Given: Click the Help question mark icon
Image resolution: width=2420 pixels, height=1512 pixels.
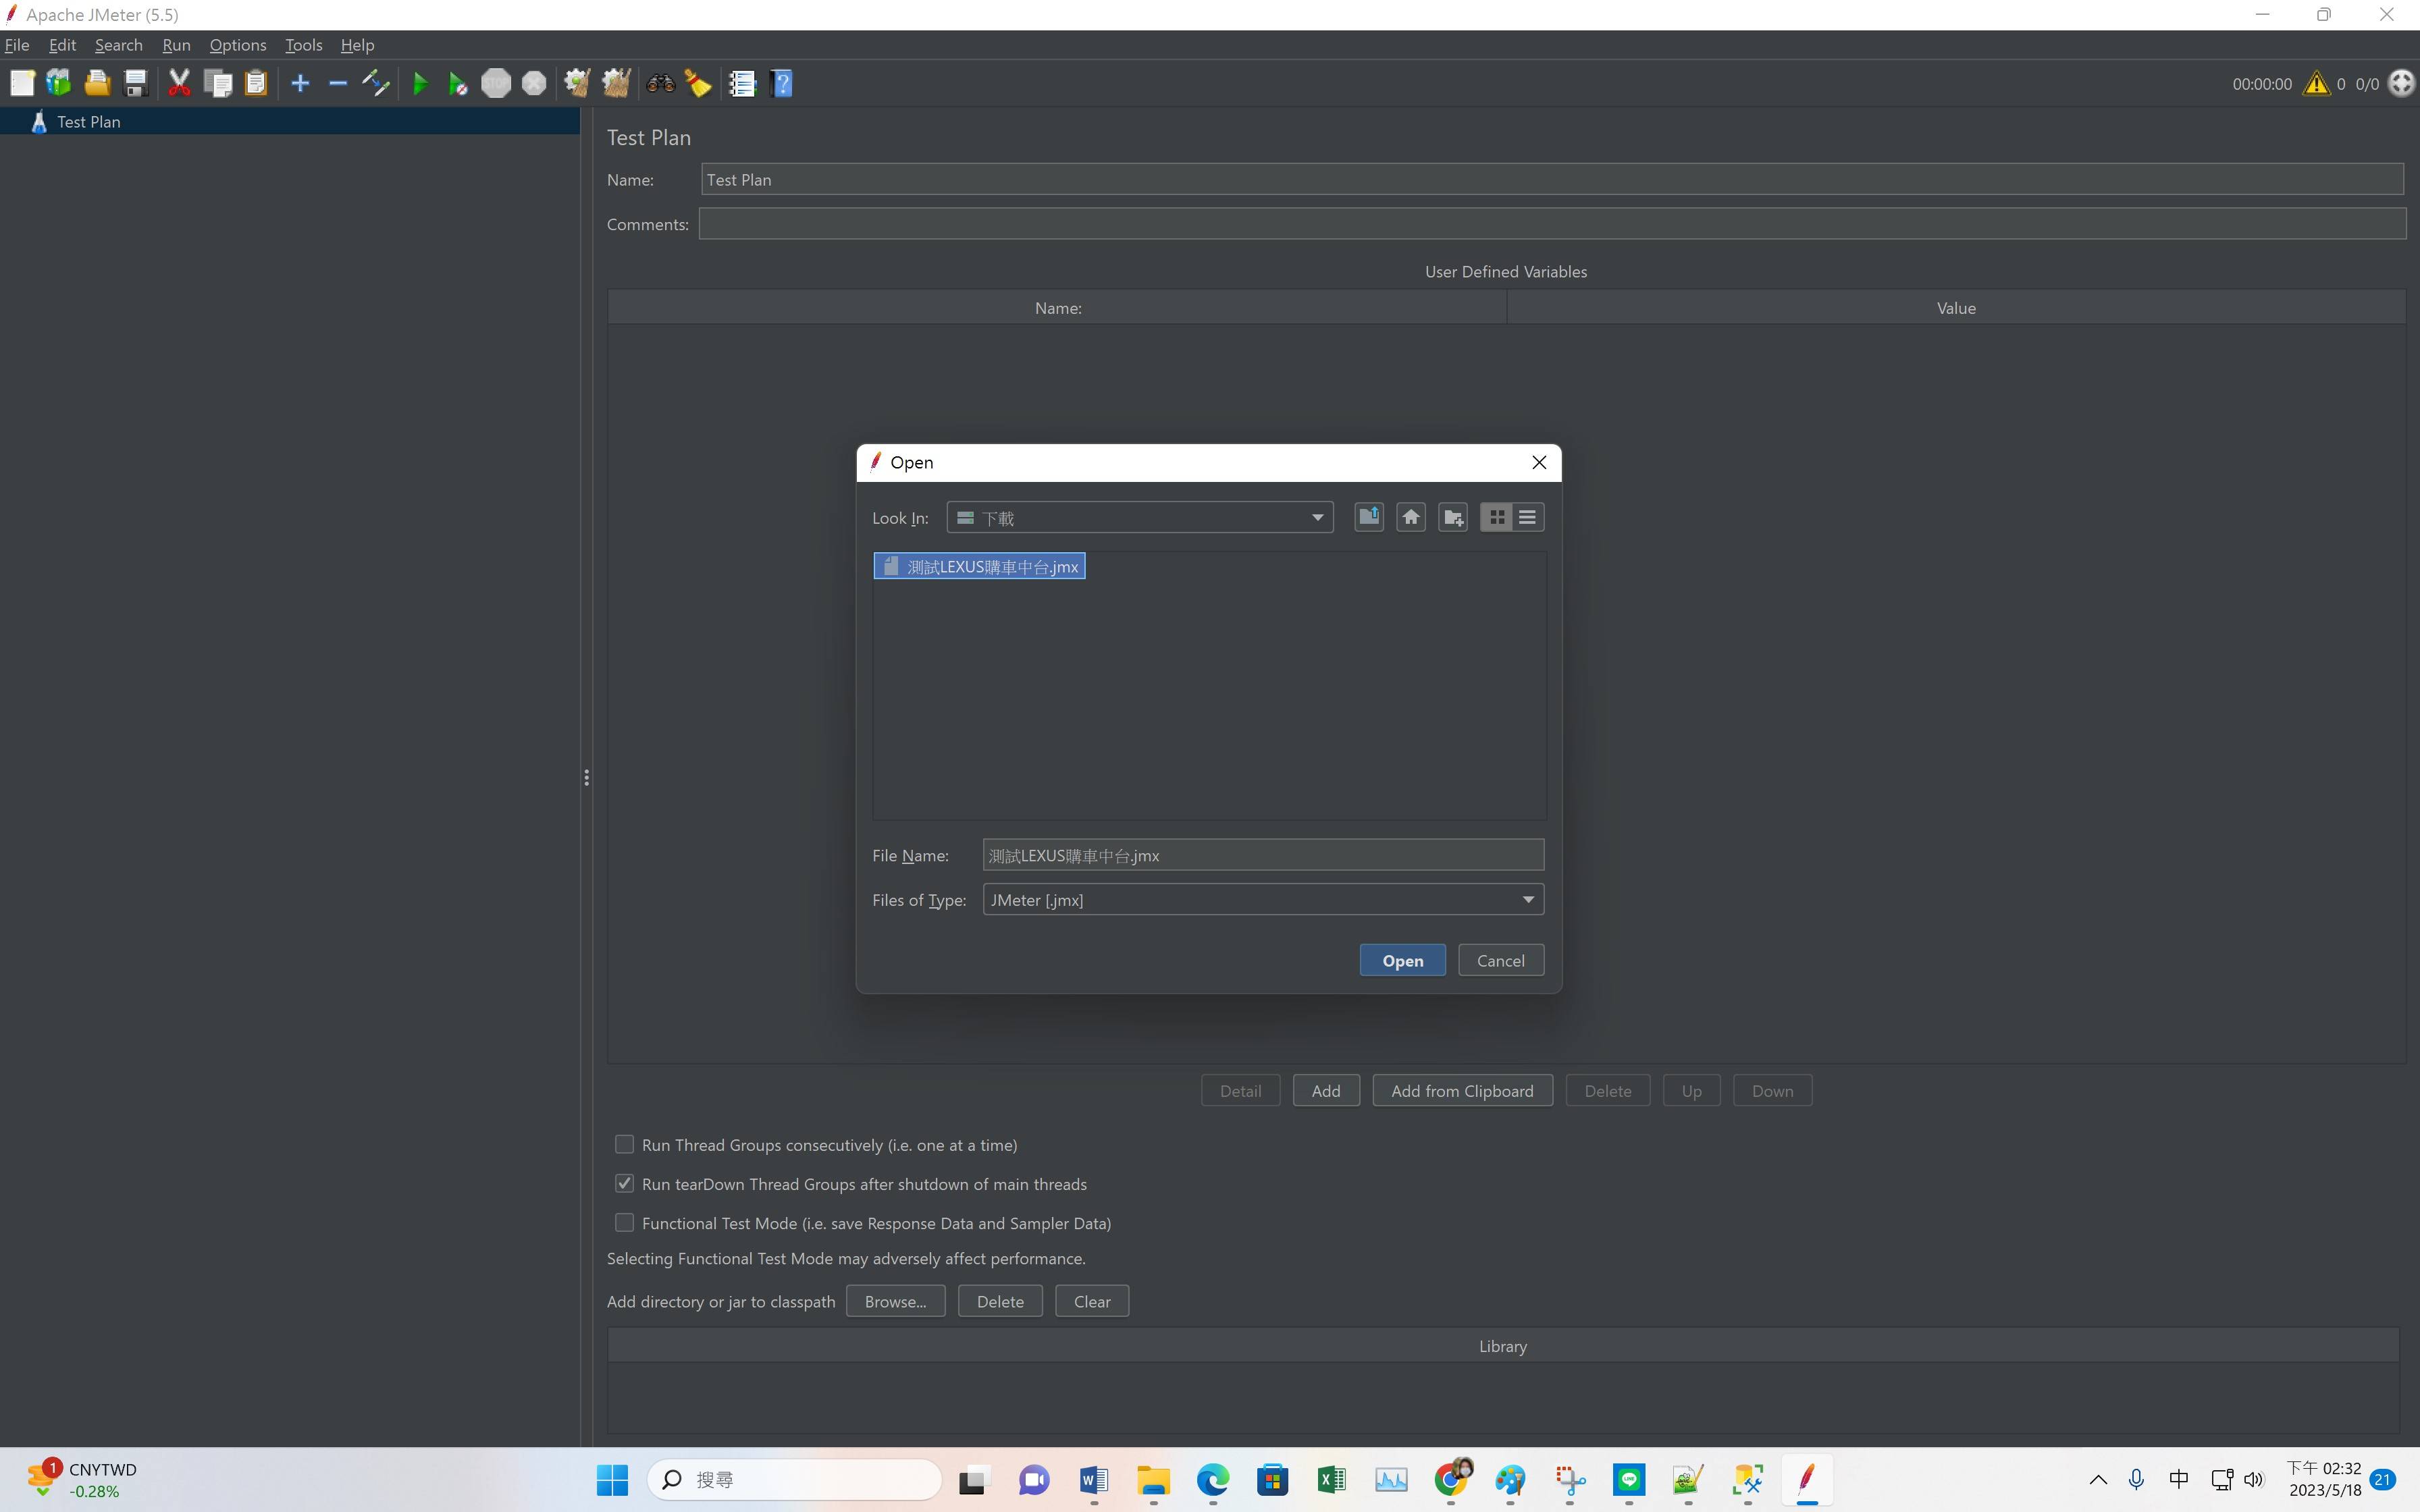Looking at the screenshot, I should (782, 83).
